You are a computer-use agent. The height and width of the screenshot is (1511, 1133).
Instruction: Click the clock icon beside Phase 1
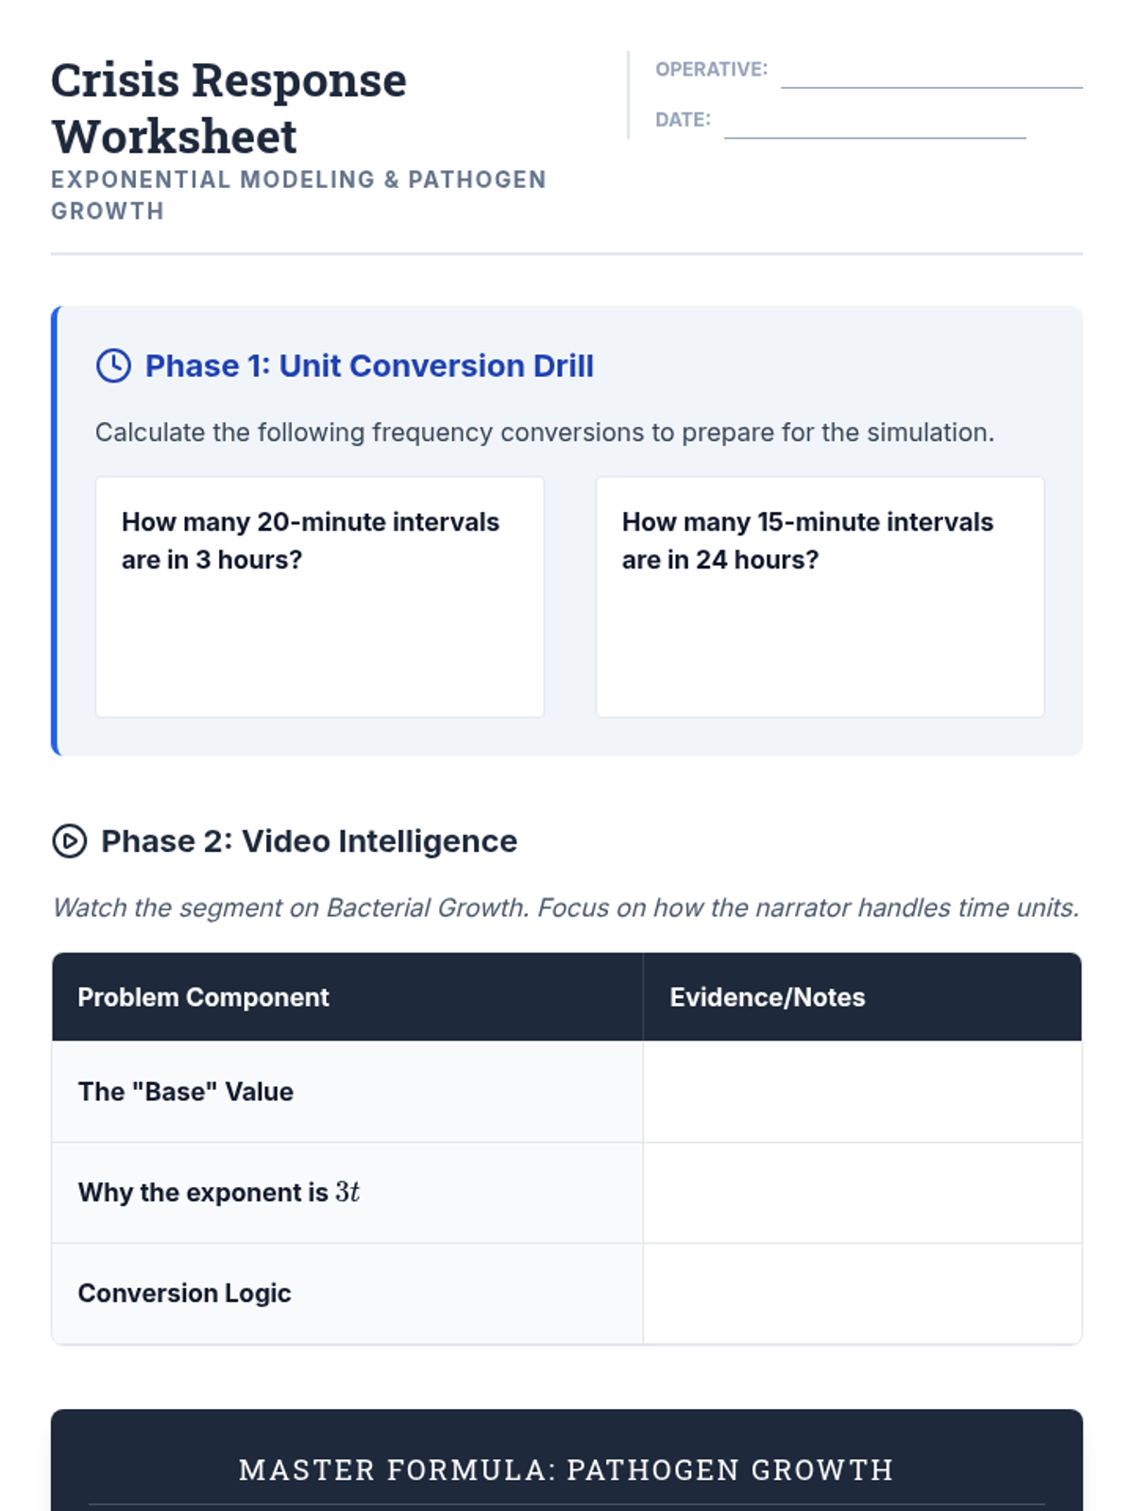click(x=113, y=365)
